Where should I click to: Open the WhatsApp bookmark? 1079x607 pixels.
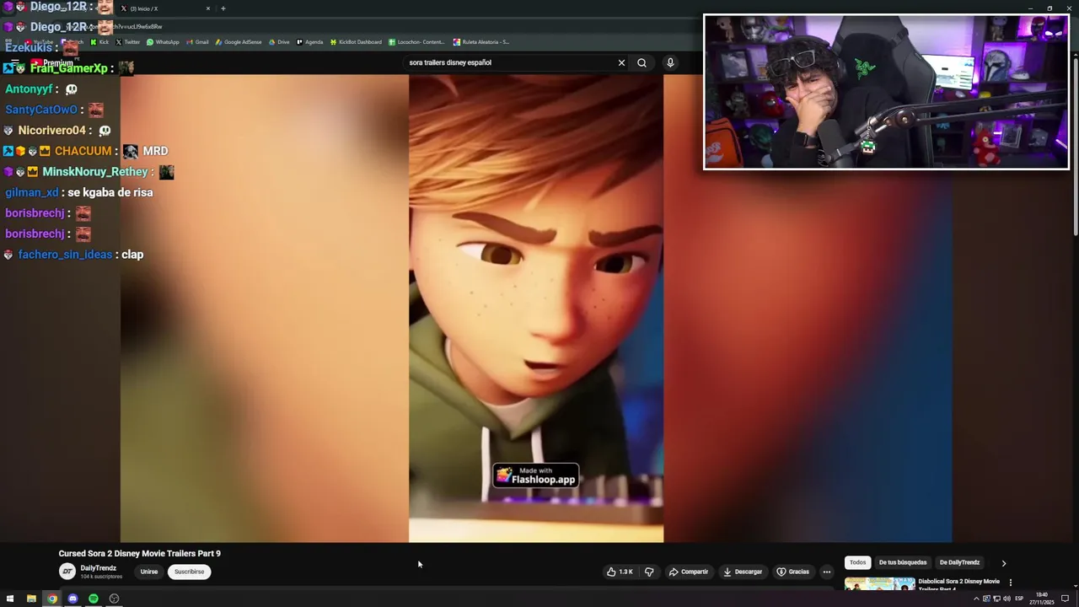tap(164, 42)
